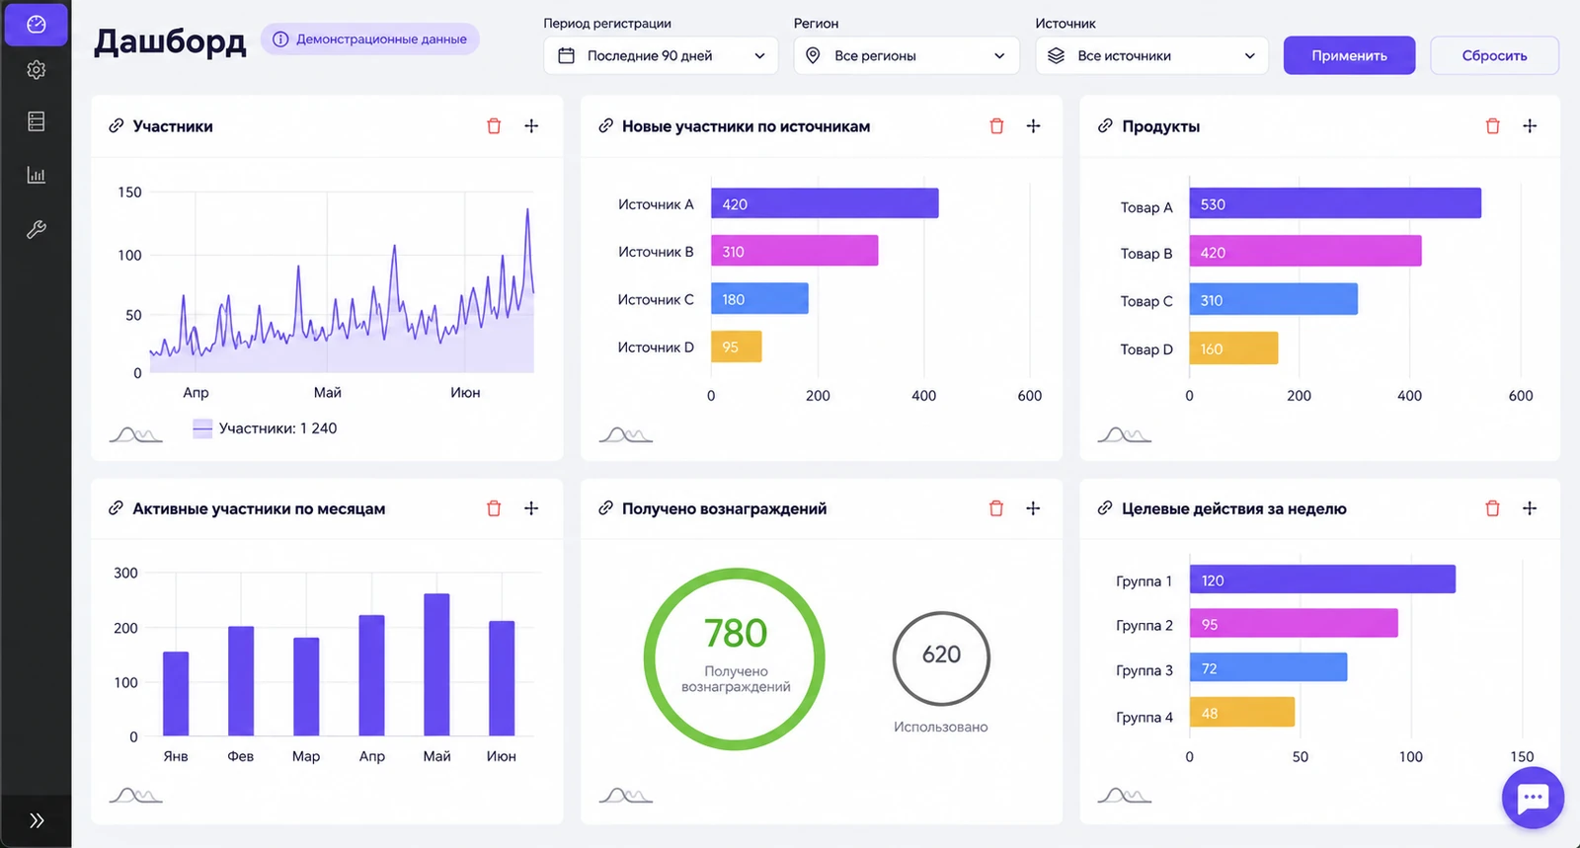1580x848 pixels.
Task: Click the Янв column in monthly chart
Action: pyautogui.click(x=176, y=694)
